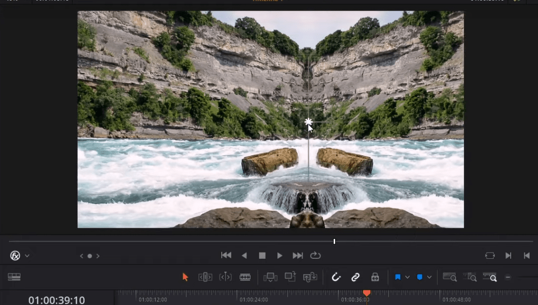This screenshot has height=305, width=538.
Task: Open the fx viewer overlay tool
Action: pyautogui.click(x=15, y=256)
